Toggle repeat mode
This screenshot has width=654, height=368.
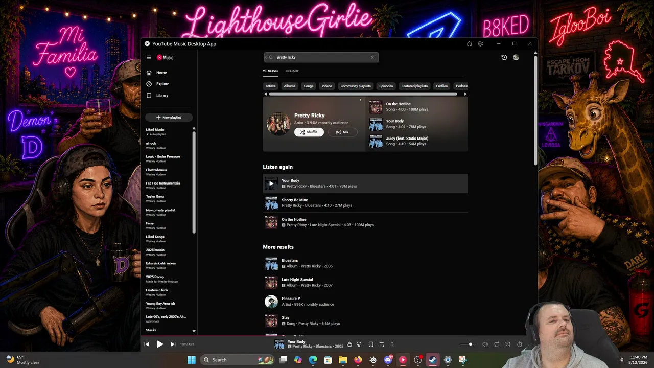click(497, 344)
